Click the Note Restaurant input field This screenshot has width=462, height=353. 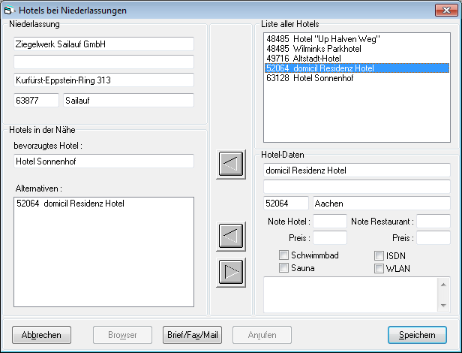click(x=433, y=222)
